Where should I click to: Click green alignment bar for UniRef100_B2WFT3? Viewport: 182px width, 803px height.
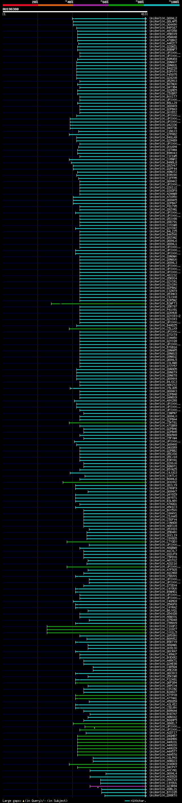point(99,303)
